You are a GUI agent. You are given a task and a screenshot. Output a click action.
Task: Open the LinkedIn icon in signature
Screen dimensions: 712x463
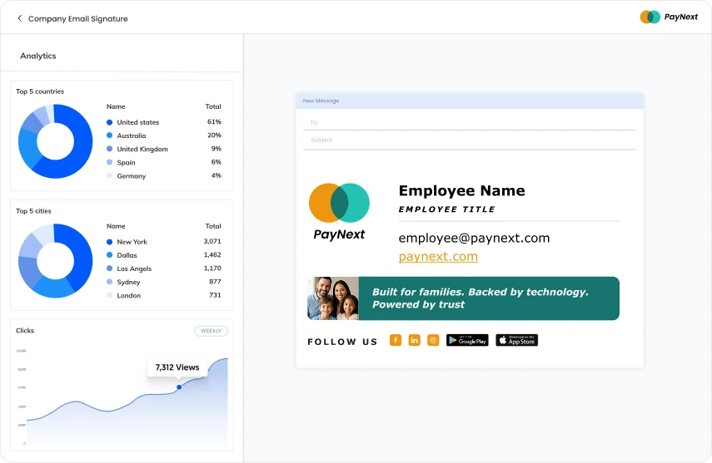(414, 340)
